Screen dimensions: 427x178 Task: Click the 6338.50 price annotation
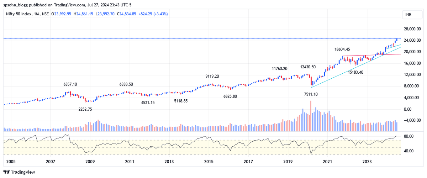126,84
